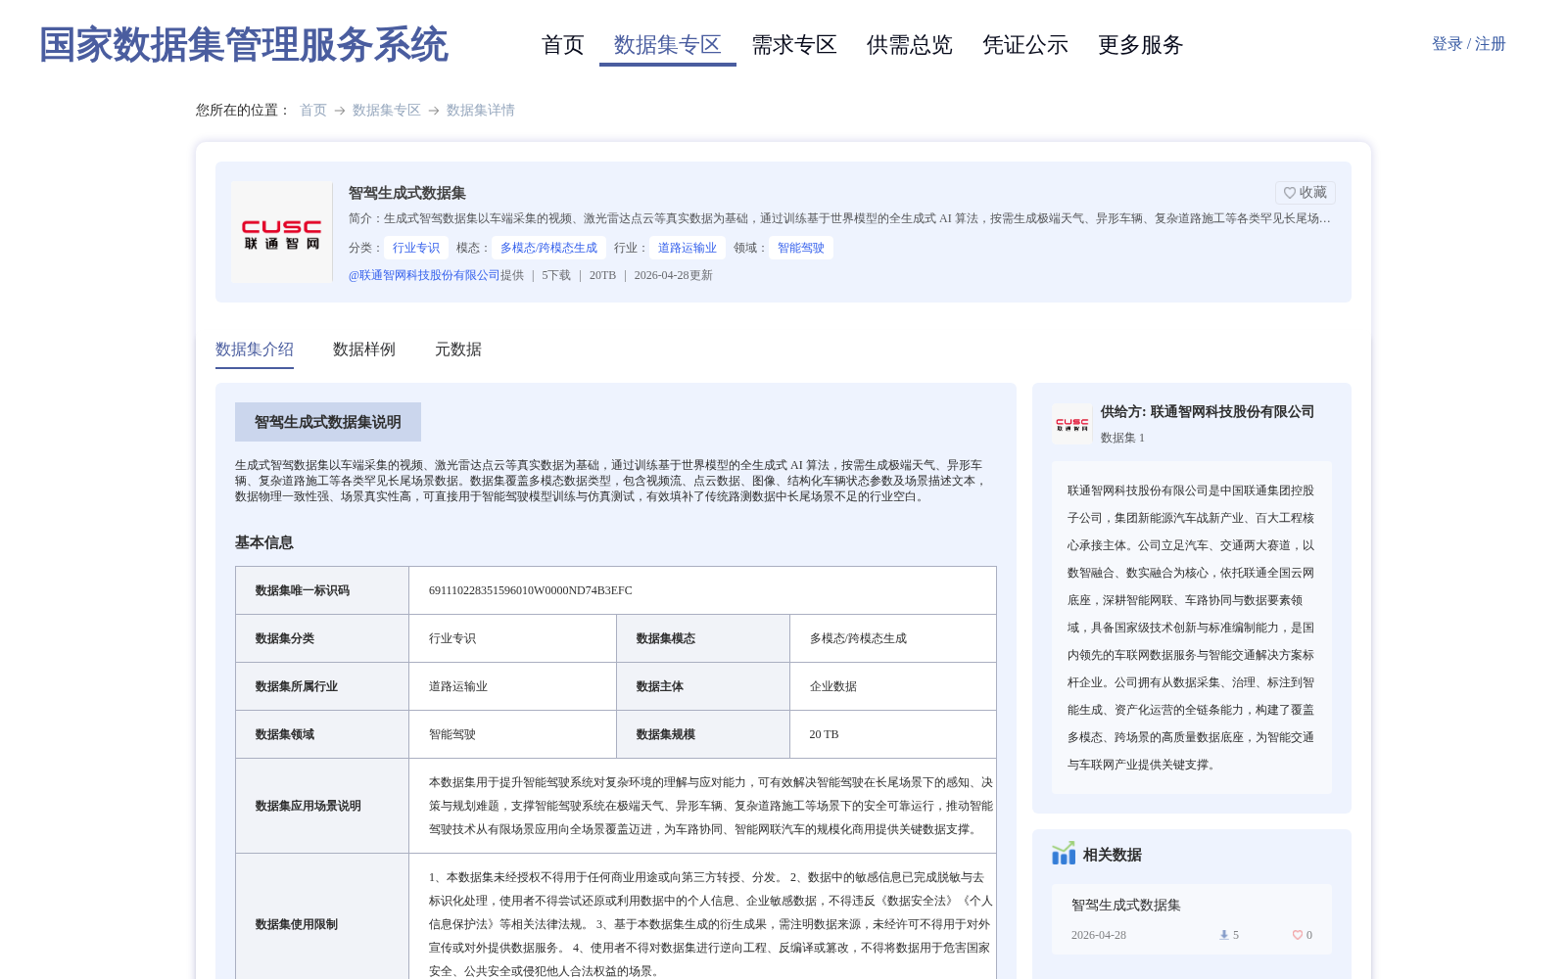Click the 20 TB table value
Image resolution: width=1567 pixels, height=979 pixels.
825,734
